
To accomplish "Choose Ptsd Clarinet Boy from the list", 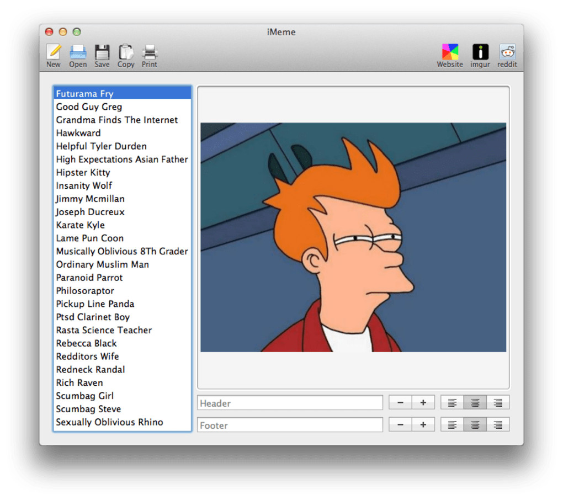I will [x=123, y=317].
